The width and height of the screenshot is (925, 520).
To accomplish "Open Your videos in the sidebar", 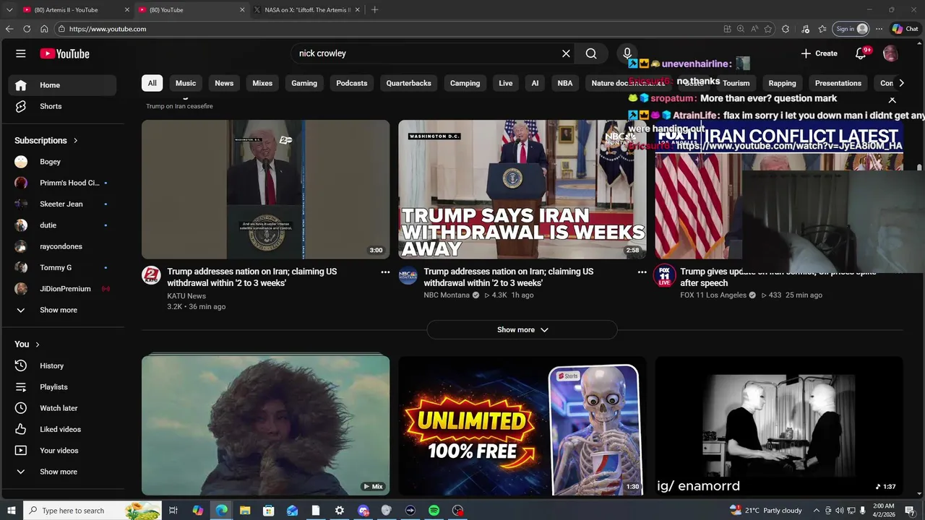I will point(62,451).
